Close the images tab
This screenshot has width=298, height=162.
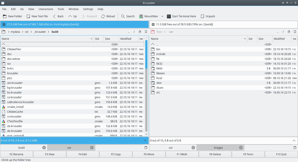(241, 148)
